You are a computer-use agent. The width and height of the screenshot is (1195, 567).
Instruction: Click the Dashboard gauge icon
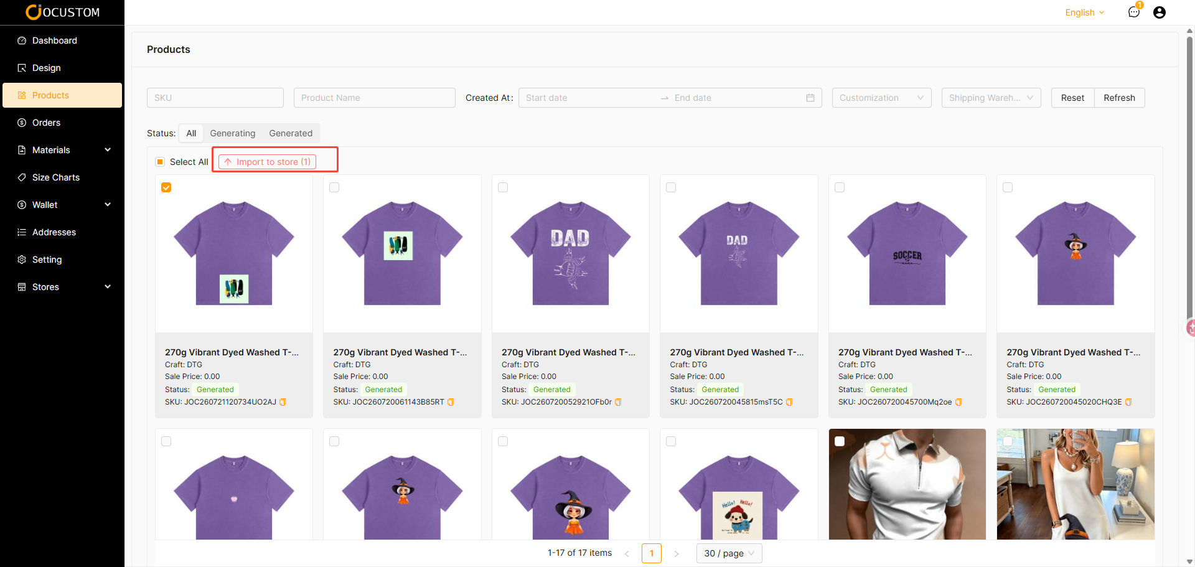pyautogui.click(x=22, y=40)
